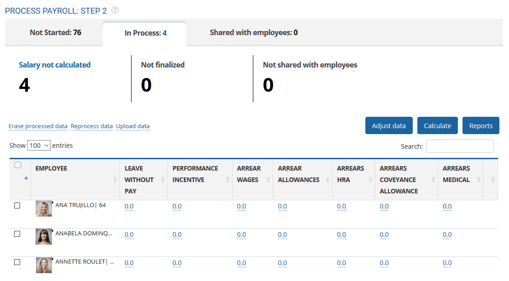Click the Erase processed data link

tap(38, 126)
